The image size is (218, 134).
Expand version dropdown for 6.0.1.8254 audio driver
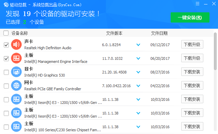(x=138, y=45)
